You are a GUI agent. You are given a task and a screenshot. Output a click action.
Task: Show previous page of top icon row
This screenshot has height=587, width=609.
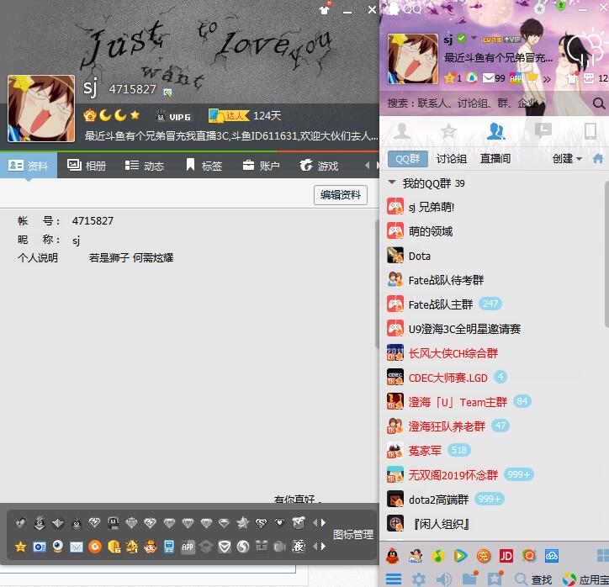point(315,522)
